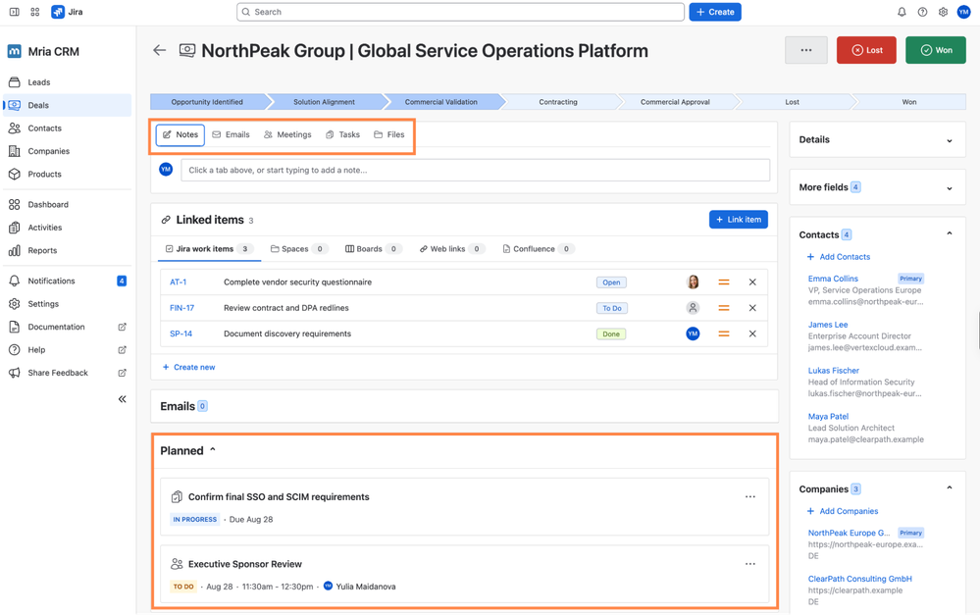Open Settings in the sidebar
The width and height of the screenshot is (980, 615).
pyautogui.click(x=68, y=304)
